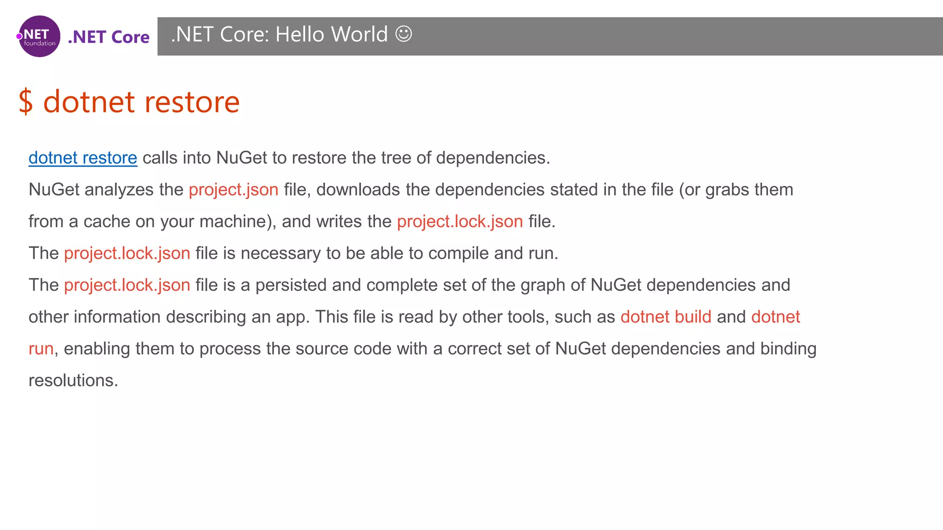Click 'project.lock.json' in 'necessary to compile' sentence
The height and width of the screenshot is (530, 943).
tap(127, 253)
